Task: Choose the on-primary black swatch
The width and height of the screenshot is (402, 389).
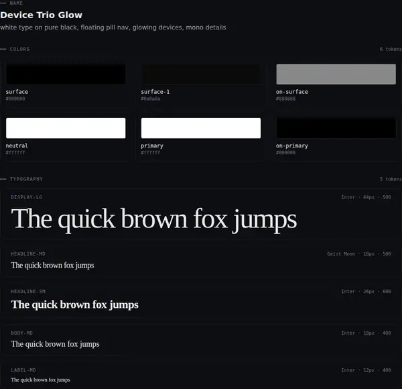Action: [x=336, y=128]
